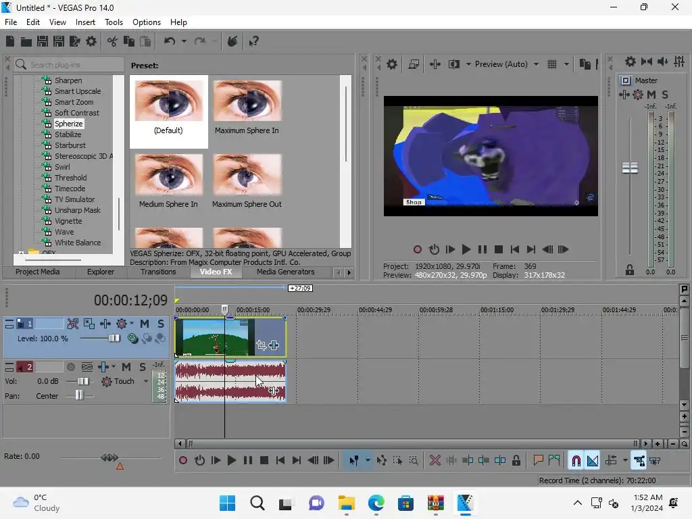Click audio track Pan slider handle

click(79, 395)
